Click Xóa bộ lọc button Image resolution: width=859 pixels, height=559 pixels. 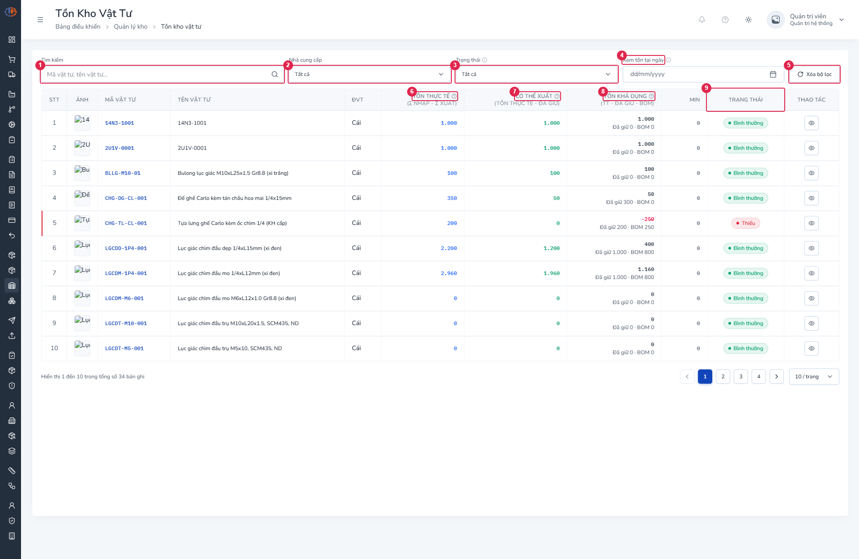click(x=814, y=74)
